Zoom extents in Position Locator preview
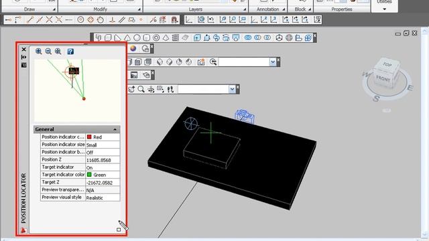Viewport: 429px width, 241px height. click(58, 52)
